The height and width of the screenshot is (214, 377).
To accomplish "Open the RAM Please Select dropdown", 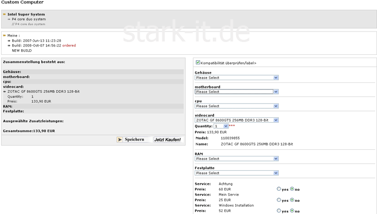I will pyautogui.click(x=237, y=159).
